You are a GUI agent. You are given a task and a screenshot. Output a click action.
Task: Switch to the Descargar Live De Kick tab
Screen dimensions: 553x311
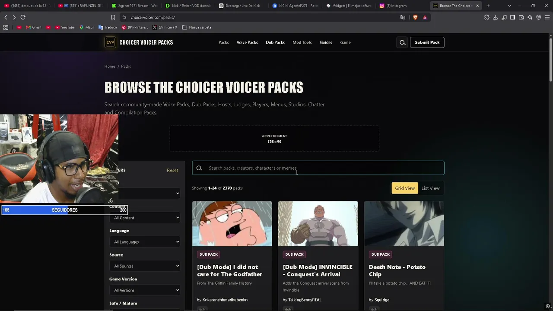click(242, 6)
